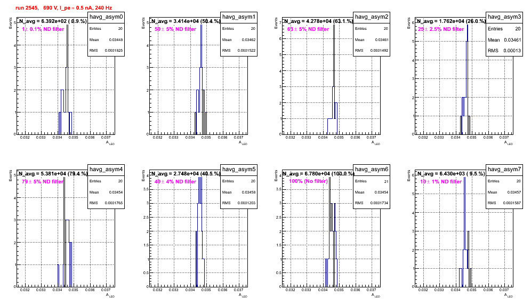
Task: Pick the 'N_avg = 1.762e+04' heading
Action: 451,21
